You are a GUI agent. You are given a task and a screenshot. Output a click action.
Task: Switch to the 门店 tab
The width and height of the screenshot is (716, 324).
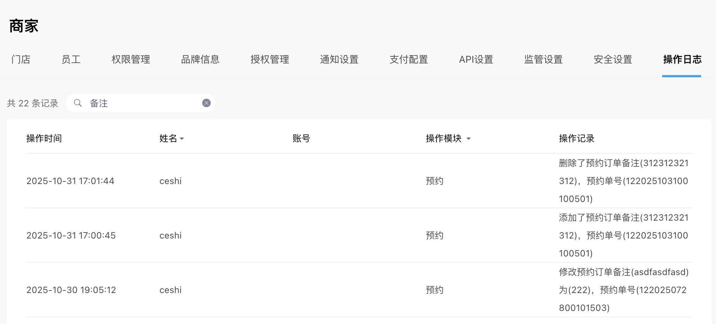click(21, 59)
